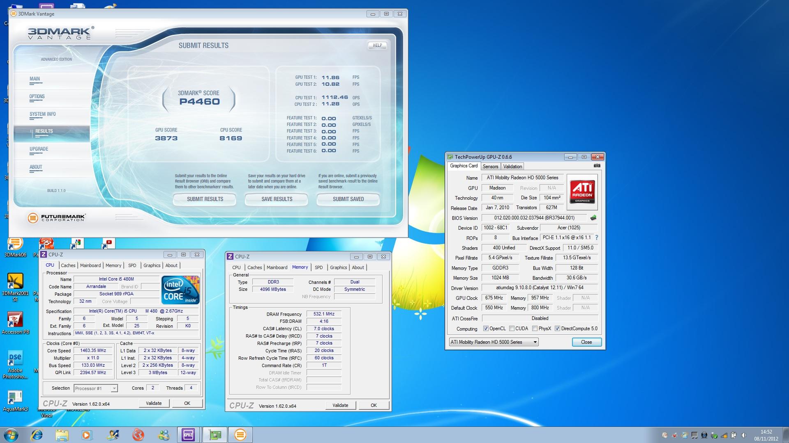Open the Mainboard tab in left CPU-Z window

(x=90, y=265)
